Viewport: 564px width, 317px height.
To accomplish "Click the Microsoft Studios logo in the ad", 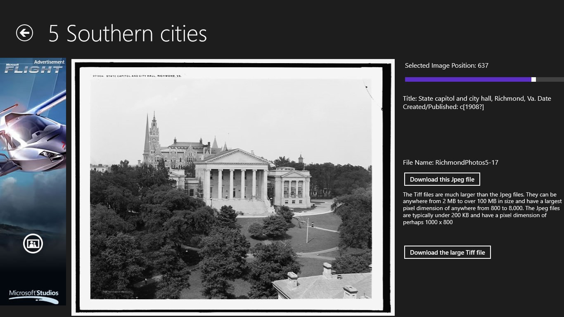I will (34, 294).
